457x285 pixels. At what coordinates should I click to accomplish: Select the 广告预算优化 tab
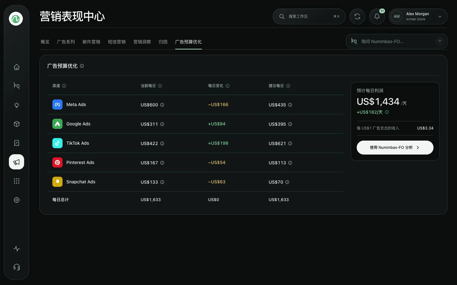click(189, 42)
